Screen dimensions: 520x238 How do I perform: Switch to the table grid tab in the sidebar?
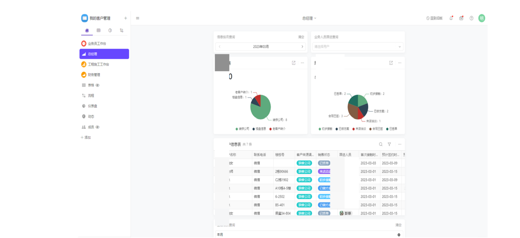pyautogui.click(x=98, y=31)
